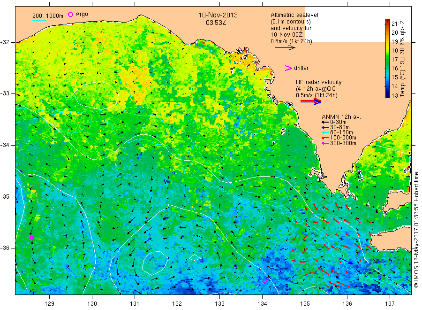Click the 13 label on the temperature scale
The image size is (422, 310).
(394, 95)
